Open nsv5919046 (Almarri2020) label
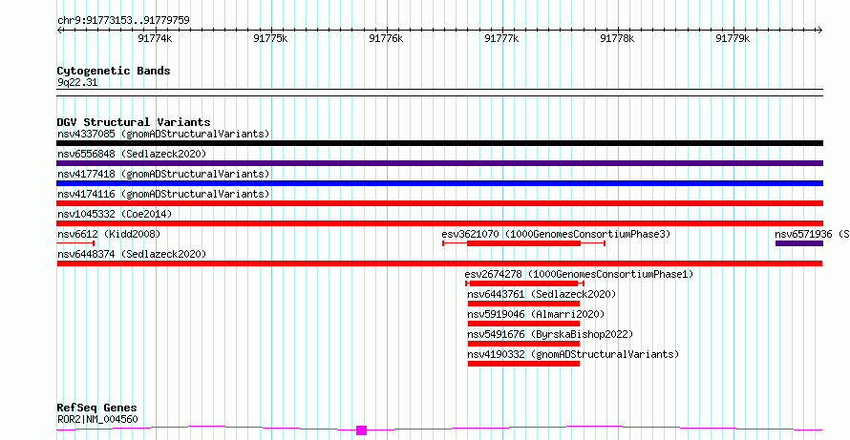The width and height of the screenshot is (850, 440). pyautogui.click(x=536, y=314)
